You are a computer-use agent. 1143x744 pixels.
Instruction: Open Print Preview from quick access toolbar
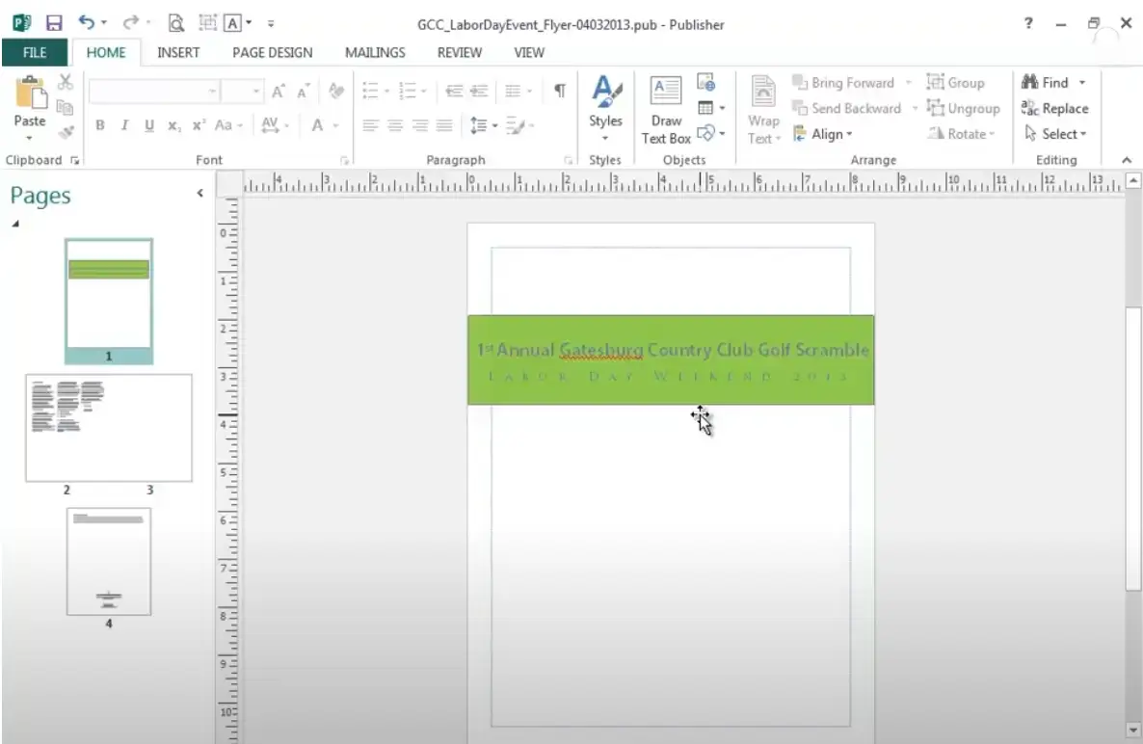point(175,23)
